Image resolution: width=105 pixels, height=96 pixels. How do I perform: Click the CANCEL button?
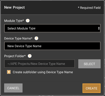[13, 88]
